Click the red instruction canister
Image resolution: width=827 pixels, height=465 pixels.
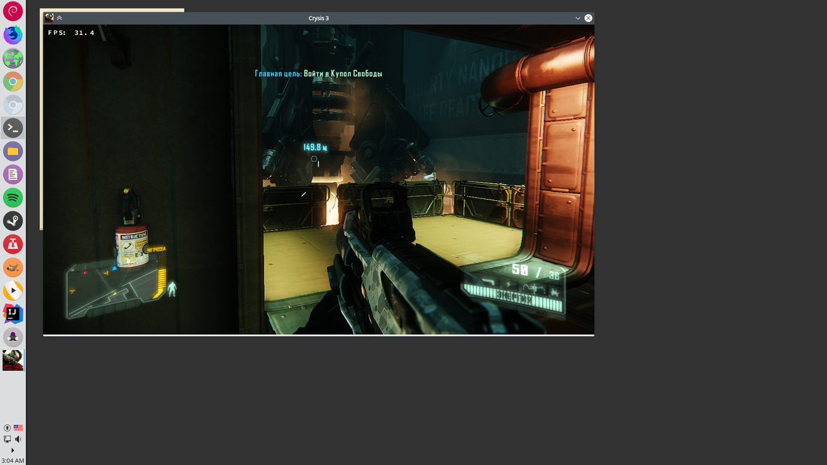click(132, 247)
